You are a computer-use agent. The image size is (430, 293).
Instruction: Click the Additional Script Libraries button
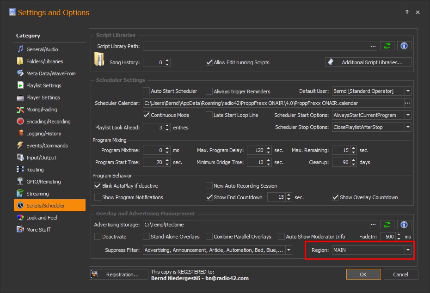click(368, 62)
